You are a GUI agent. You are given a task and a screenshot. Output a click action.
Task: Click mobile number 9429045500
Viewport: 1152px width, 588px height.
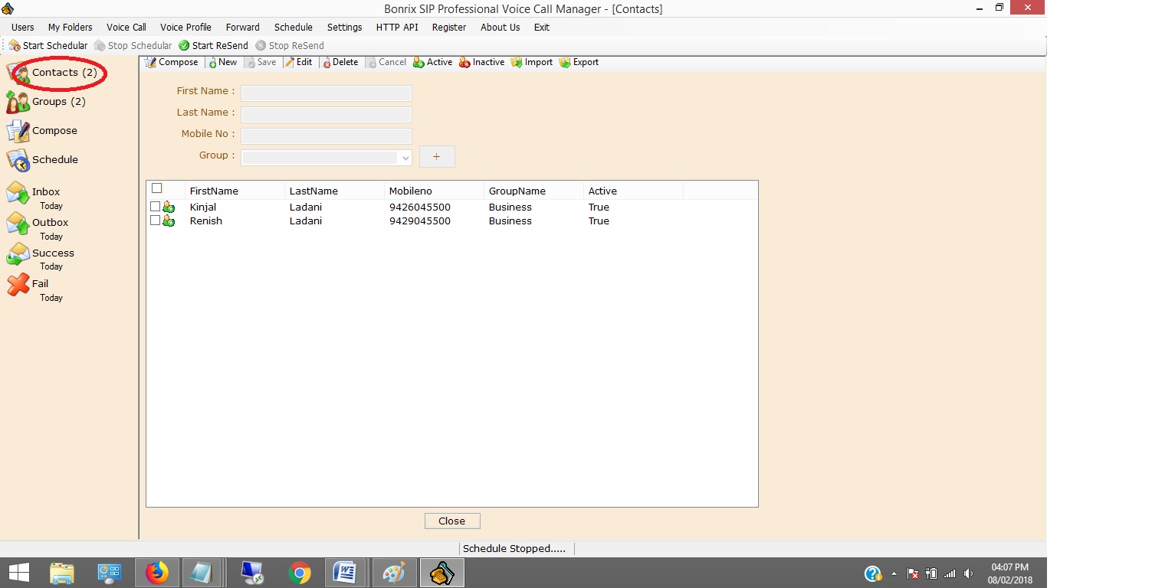tap(420, 221)
